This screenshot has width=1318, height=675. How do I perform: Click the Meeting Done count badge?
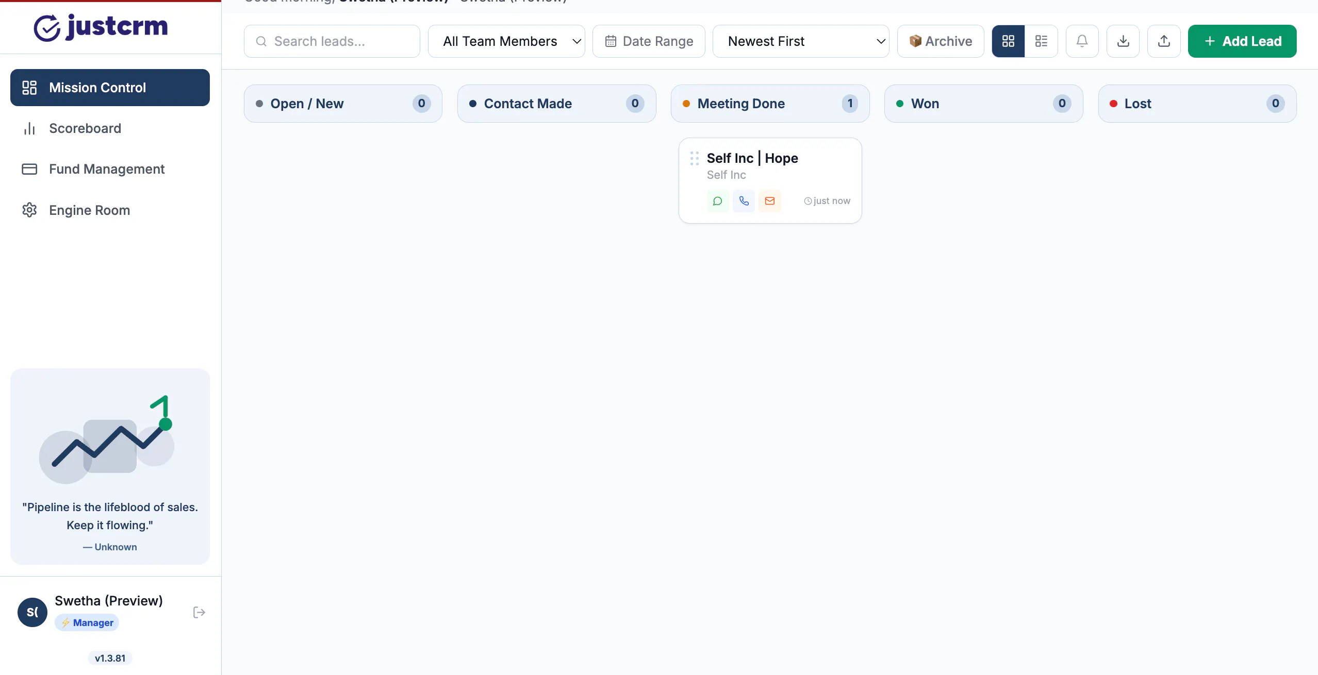point(850,104)
